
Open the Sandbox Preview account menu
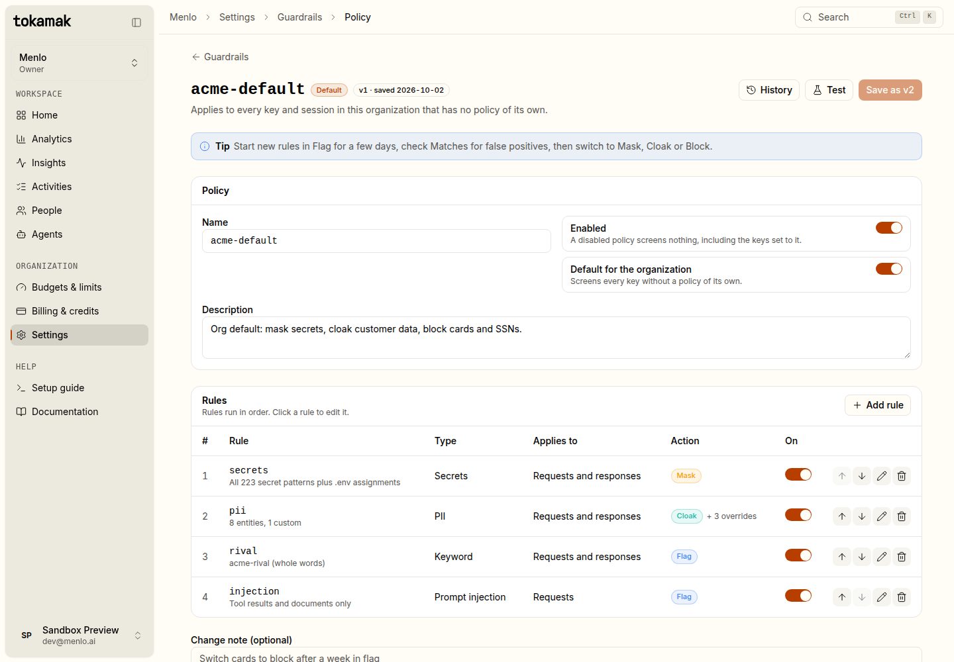tap(79, 636)
